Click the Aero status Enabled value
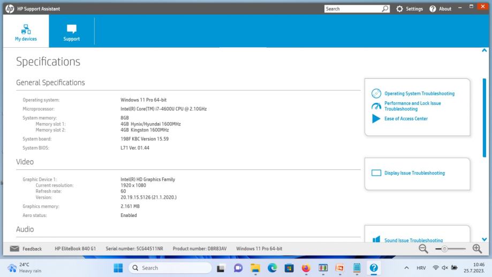492x277 pixels. tap(128, 215)
